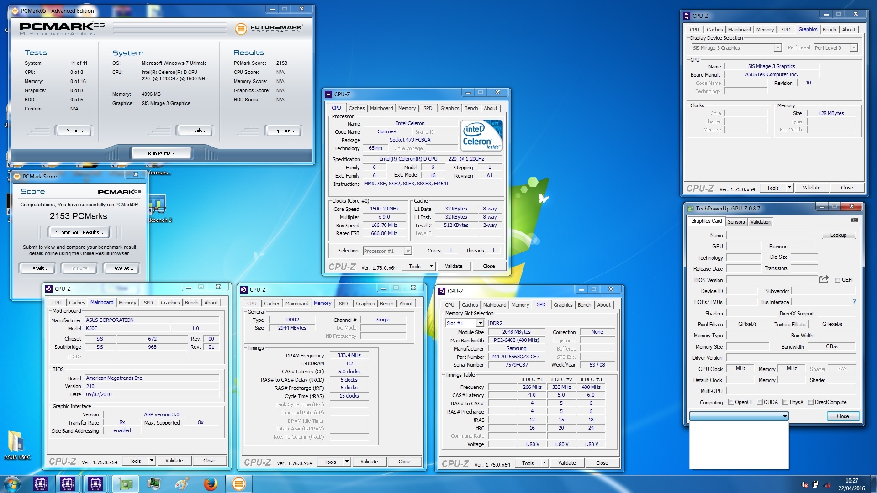Screen dimensions: 877x493
Task: Click GPU-Z Name field
Action: pyautogui.click(x=772, y=235)
